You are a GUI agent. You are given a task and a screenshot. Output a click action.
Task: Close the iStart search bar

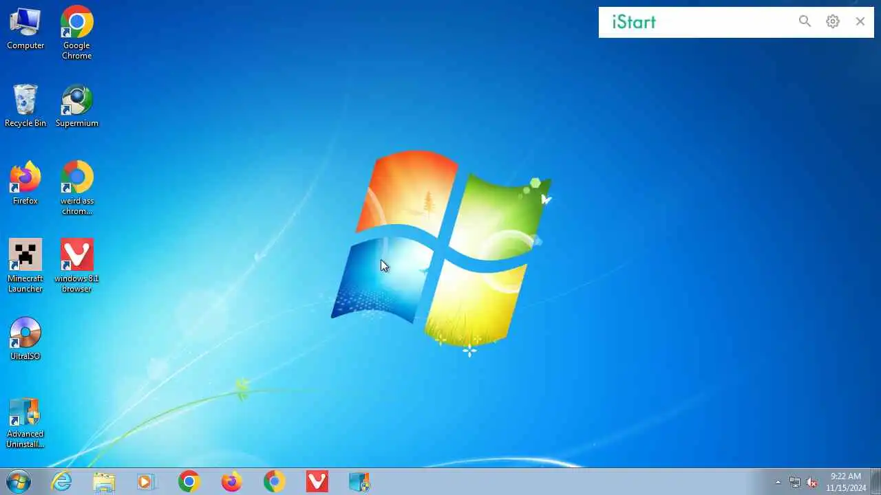[x=860, y=21]
